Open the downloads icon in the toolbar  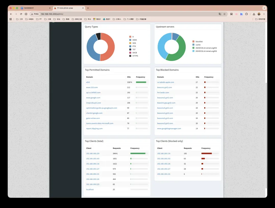tap(254, 14)
